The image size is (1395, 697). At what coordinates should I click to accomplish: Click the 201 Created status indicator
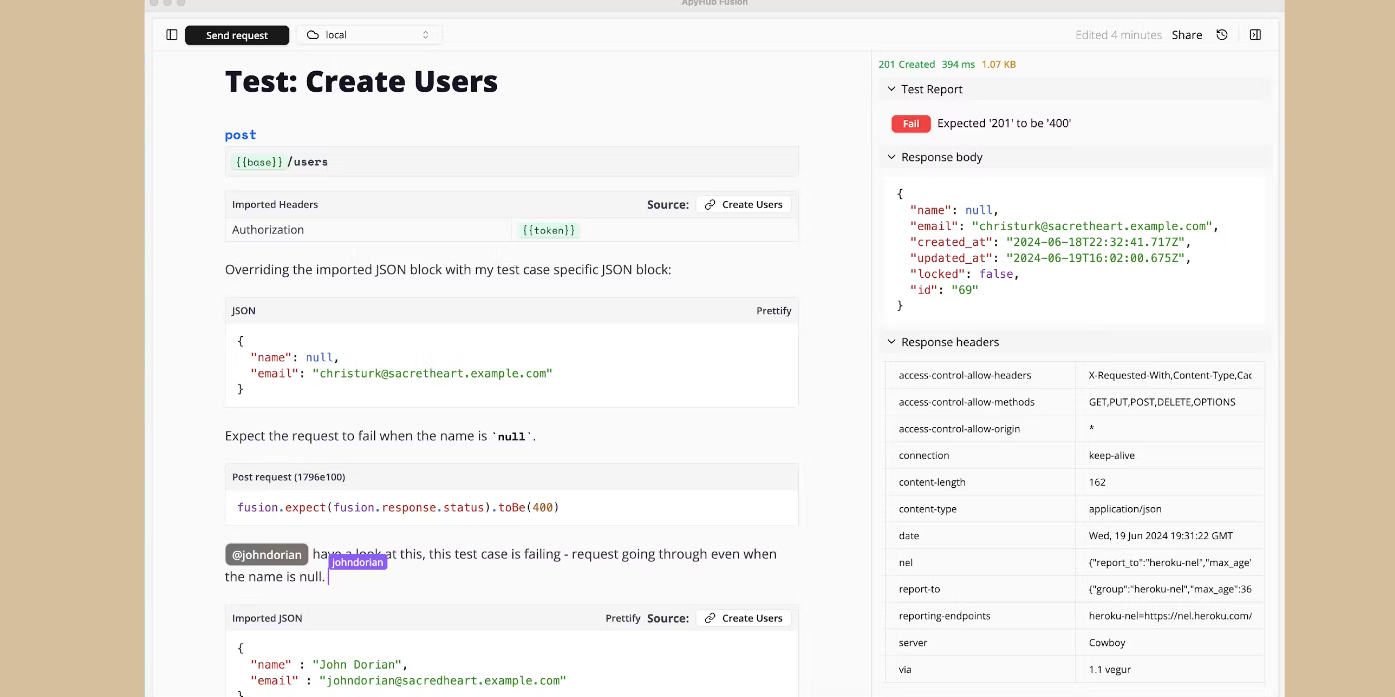pyautogui.click(x=906, y=64)
